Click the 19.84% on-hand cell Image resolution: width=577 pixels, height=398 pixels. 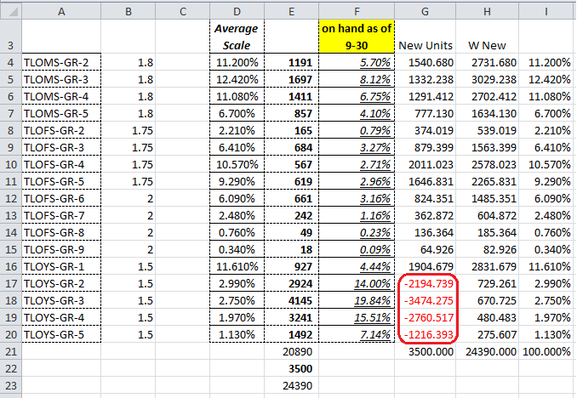(357, 300)
